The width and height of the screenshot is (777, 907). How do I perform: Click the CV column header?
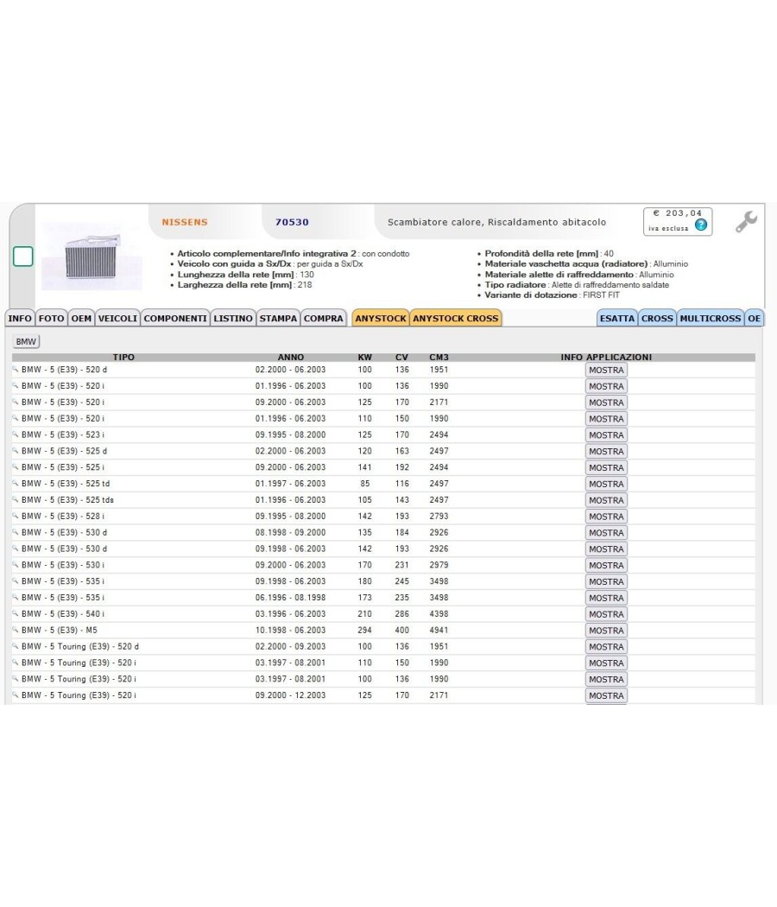click(401, 357)
